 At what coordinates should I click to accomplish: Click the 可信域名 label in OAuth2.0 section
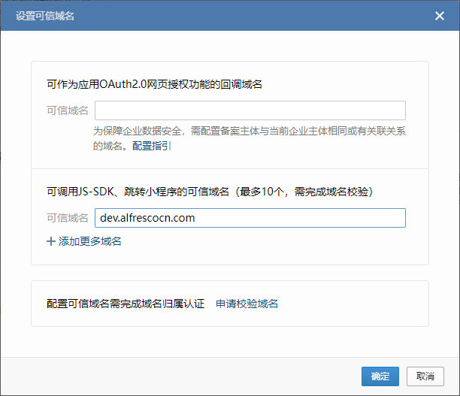click(x=67, y=110)
